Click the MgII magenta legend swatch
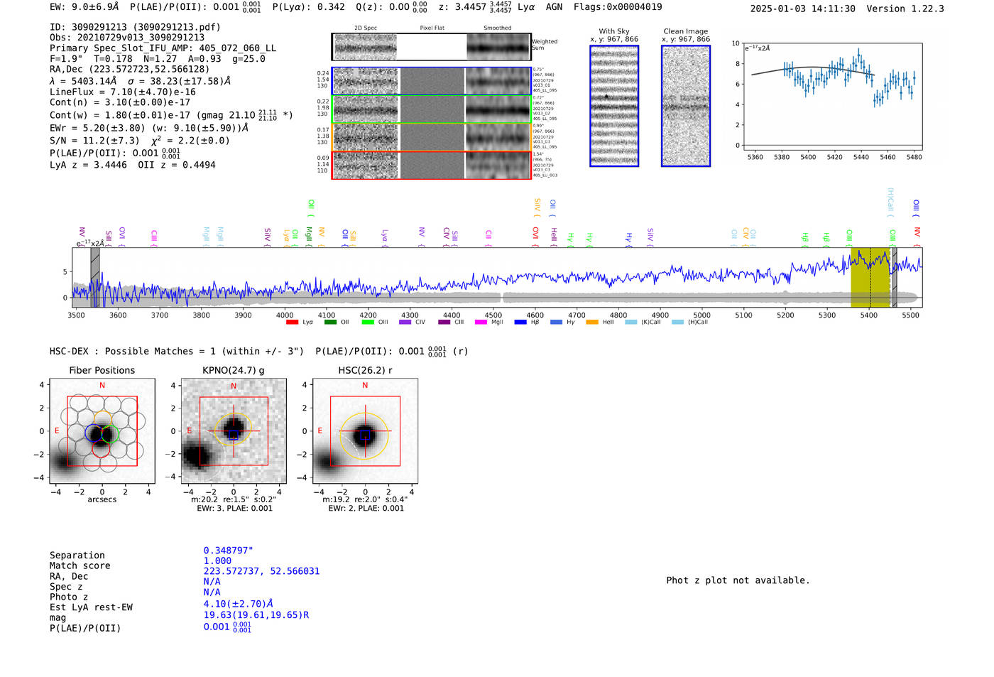 pos(481,323)
